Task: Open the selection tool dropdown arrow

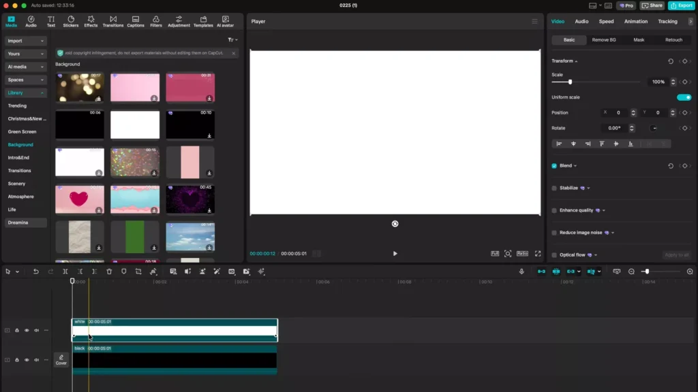Action: point(17,272)
